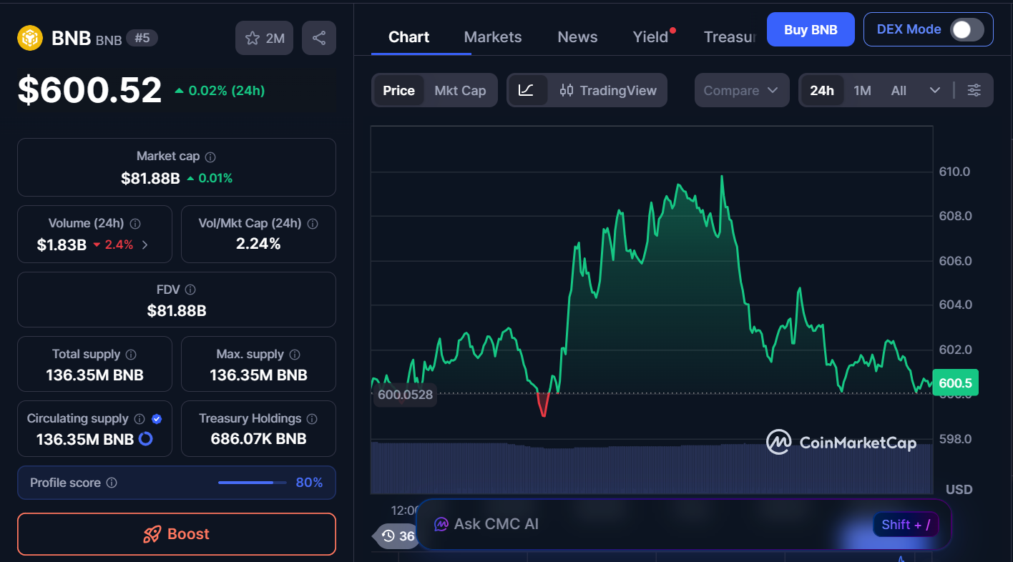This screenshot has width=1013, height=562.
Task: Expand more time range options chevron
Action: (x=934, y=90)
